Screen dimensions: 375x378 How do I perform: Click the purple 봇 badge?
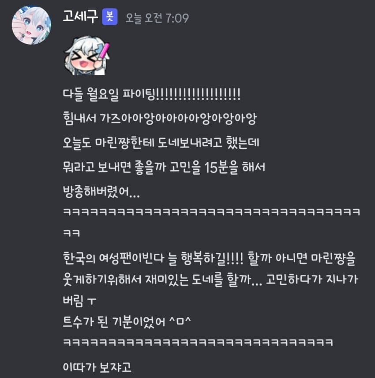[110, 17]
